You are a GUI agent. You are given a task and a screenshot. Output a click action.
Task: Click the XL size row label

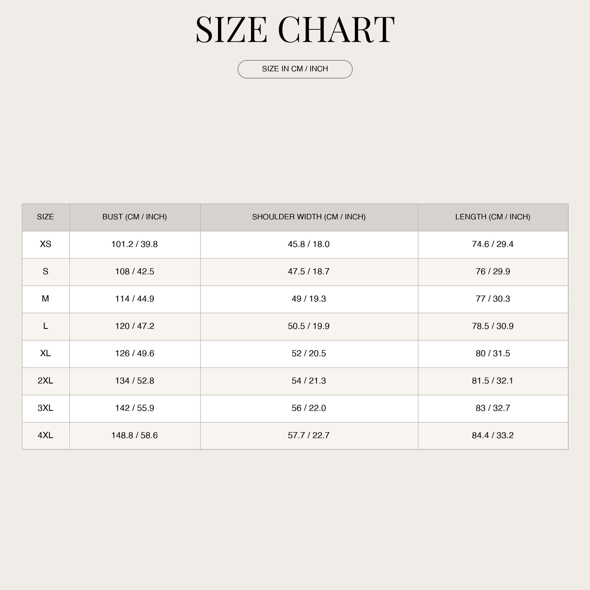[45, 353]
